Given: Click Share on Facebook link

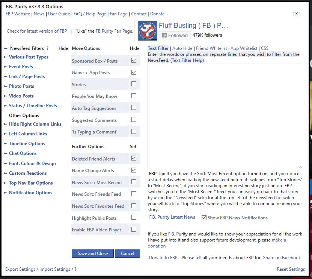Looking at the screenshot, I should pyautogui.click(x=282, y=258).
